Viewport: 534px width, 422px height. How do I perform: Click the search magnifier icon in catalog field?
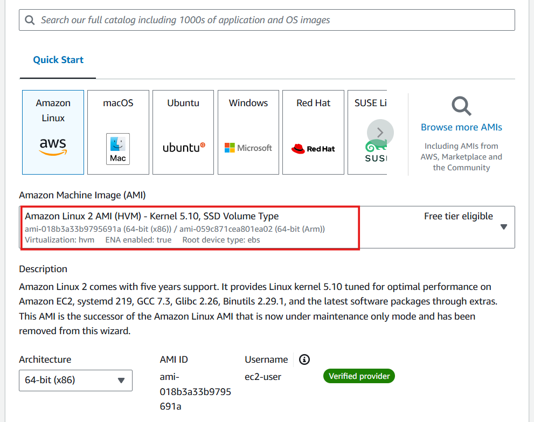click(30, 20)
